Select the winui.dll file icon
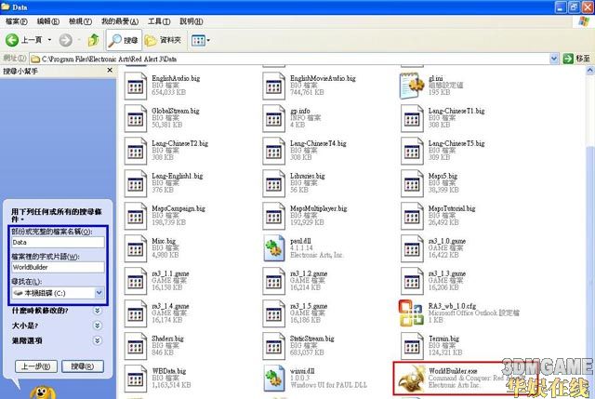Viewport: 595px width, 399px height. coord(274,379)
